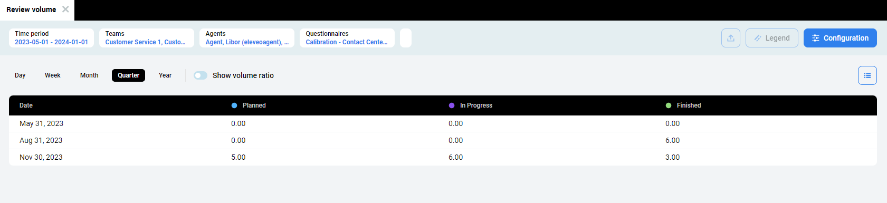Toggle Show volume ratio switch
The image size is (887, 203).
coord(201,75)
